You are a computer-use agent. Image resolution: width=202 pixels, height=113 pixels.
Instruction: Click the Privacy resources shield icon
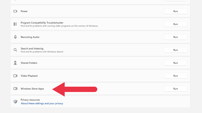[x=15, y=102]
